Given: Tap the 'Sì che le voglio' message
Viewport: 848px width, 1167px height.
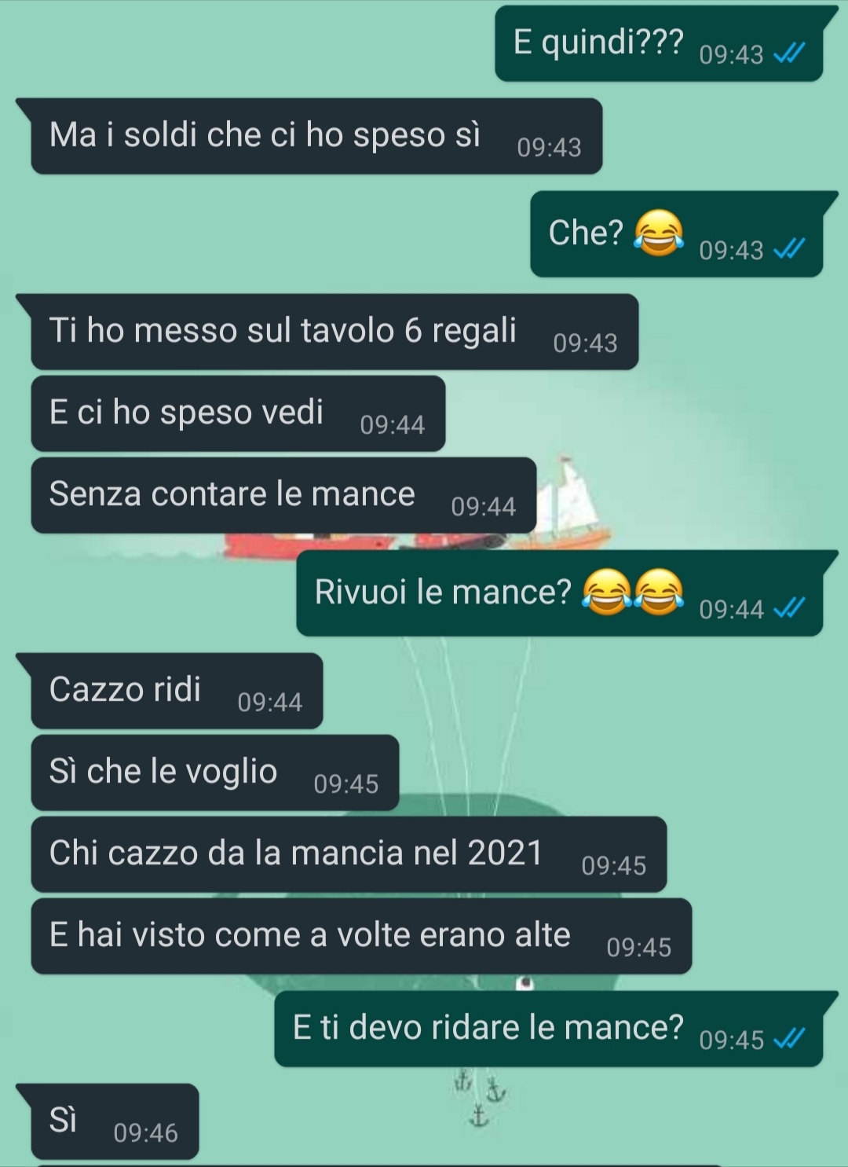Looking at the screenshot, I should [215, 772].
